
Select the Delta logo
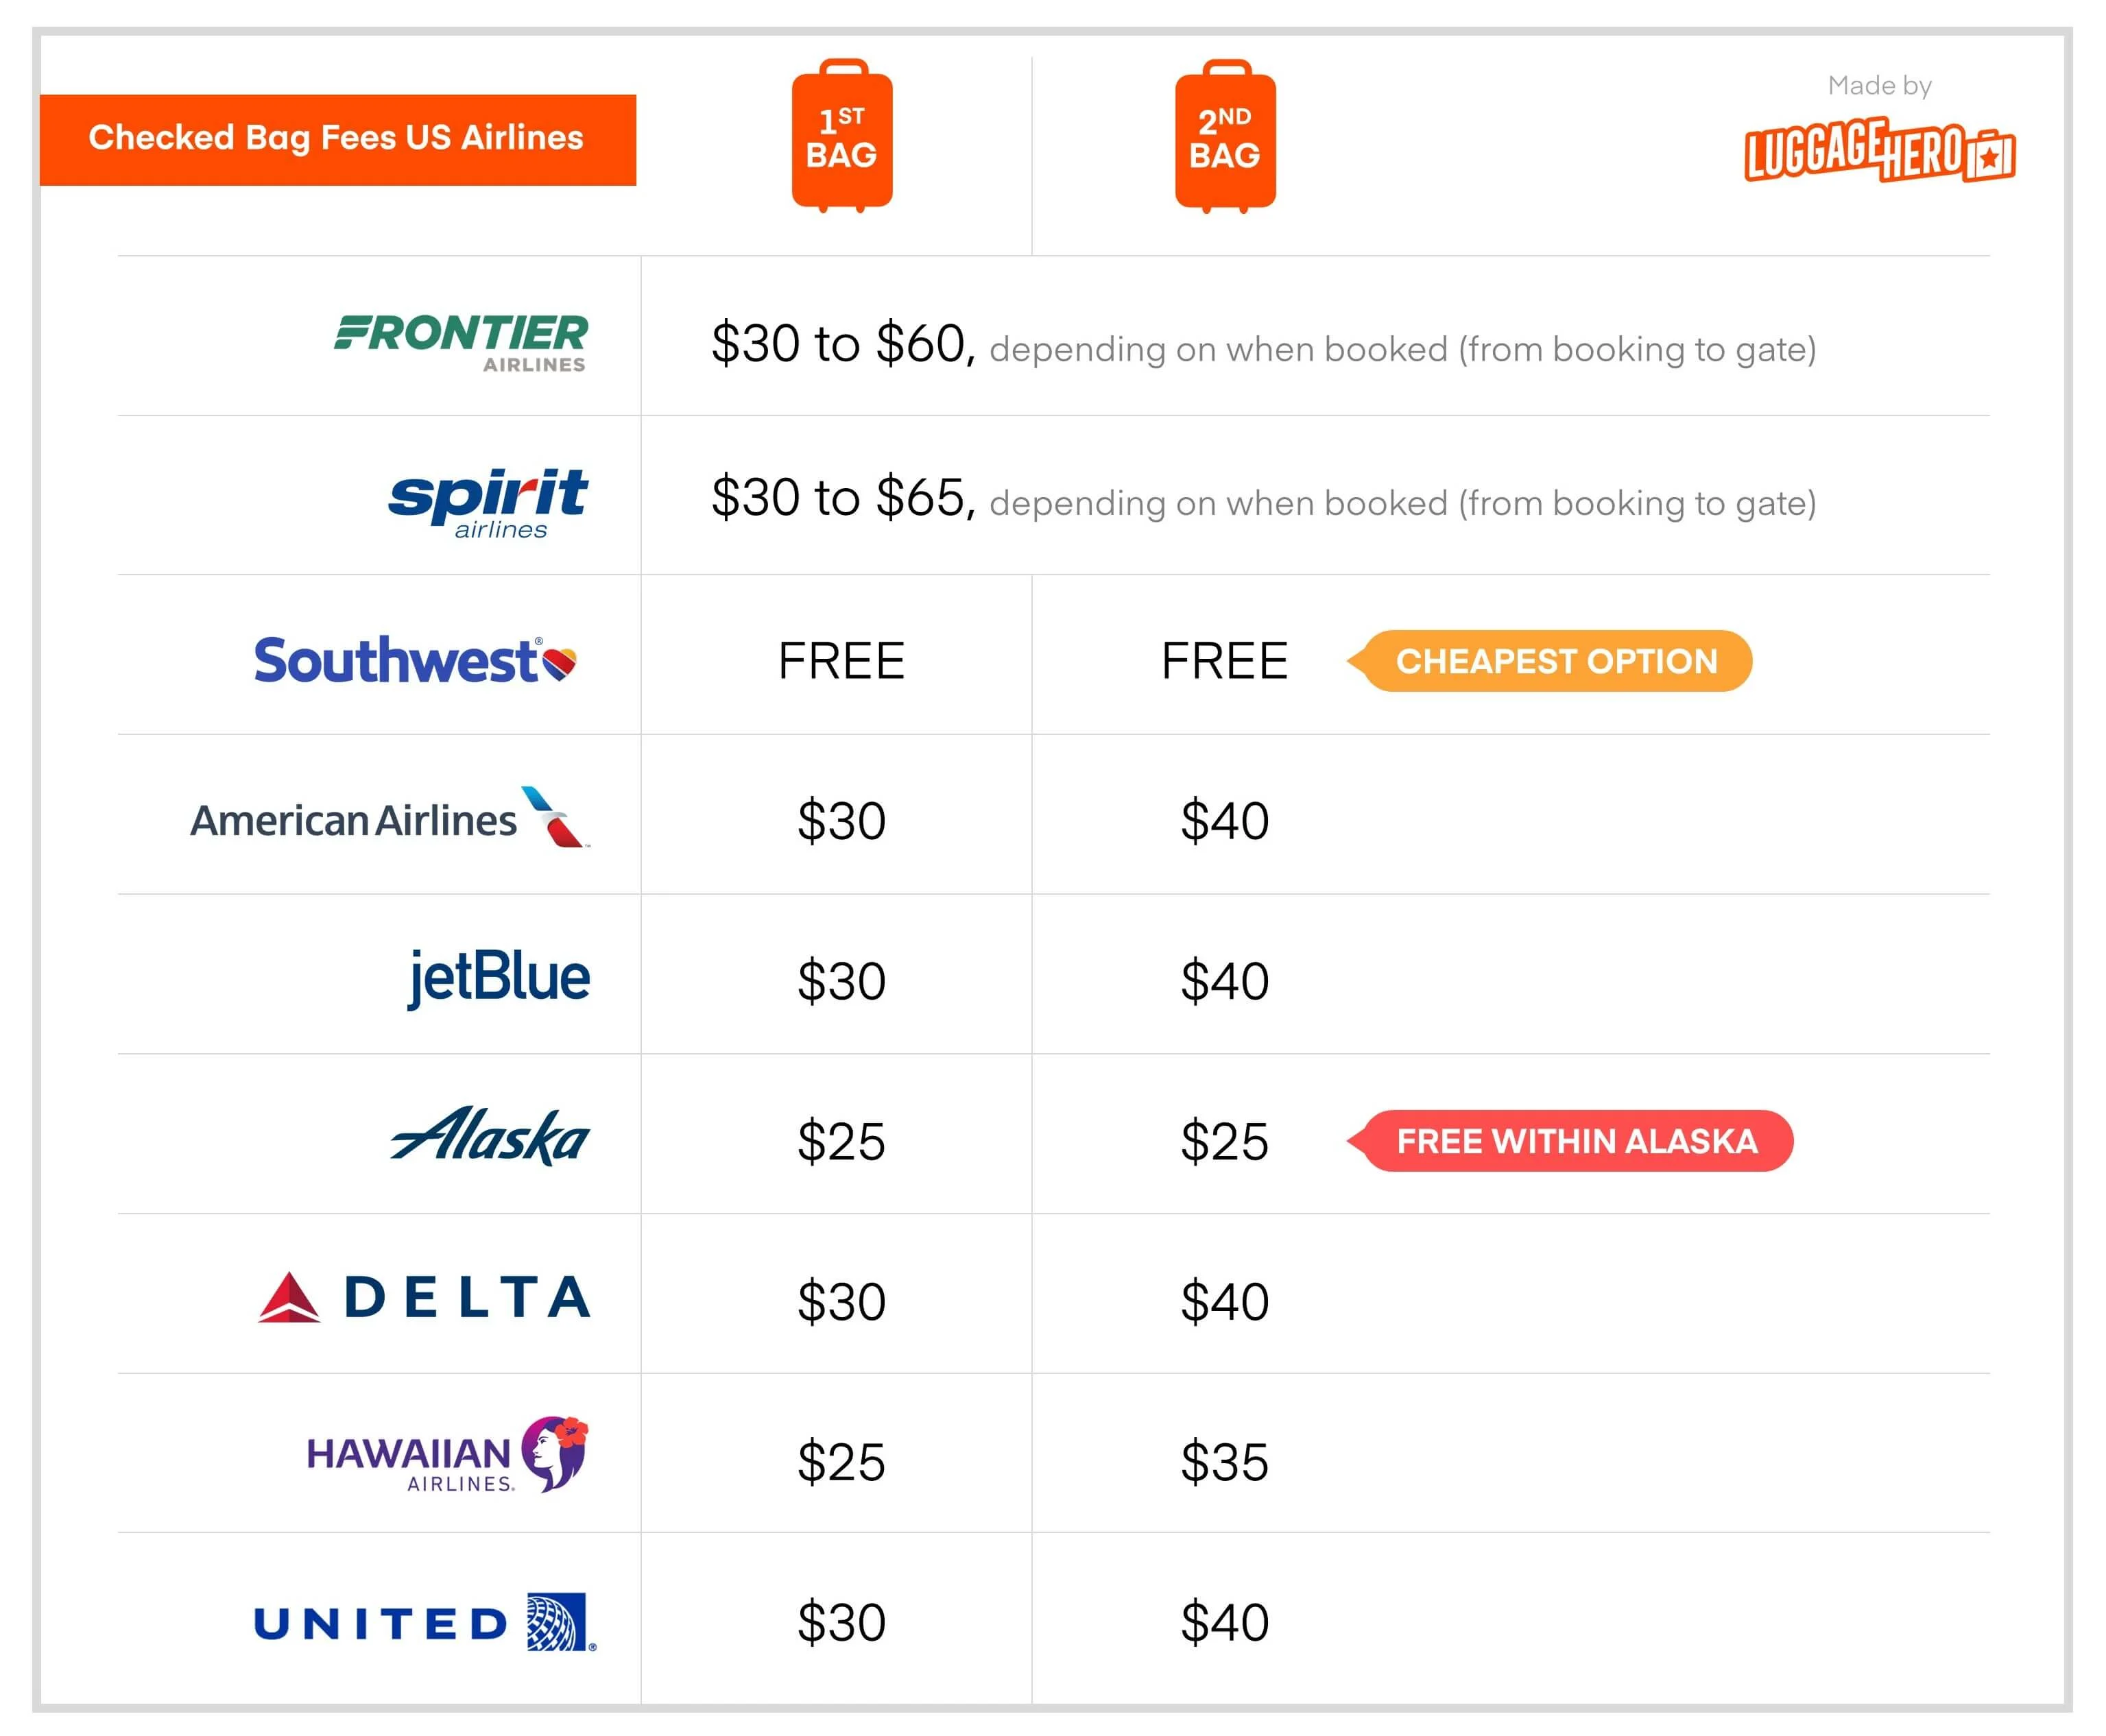point(424,1297)
